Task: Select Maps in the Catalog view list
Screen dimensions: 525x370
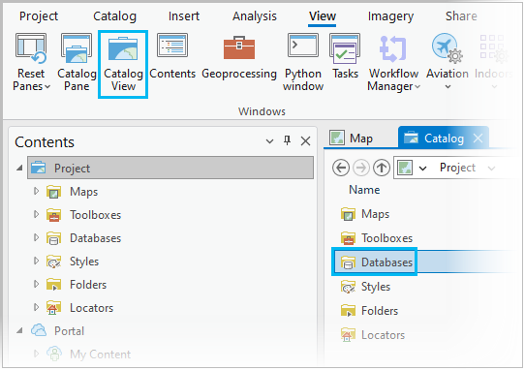Action: (365, 214)
